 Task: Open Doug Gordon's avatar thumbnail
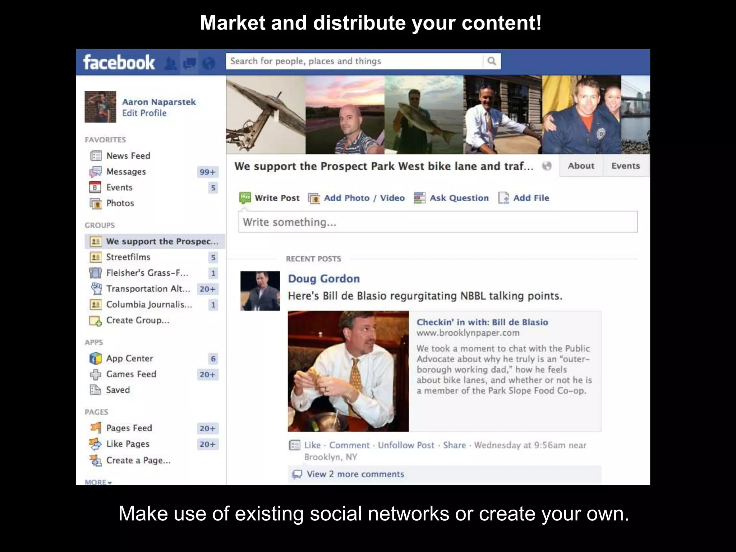(x=260, y=291)
